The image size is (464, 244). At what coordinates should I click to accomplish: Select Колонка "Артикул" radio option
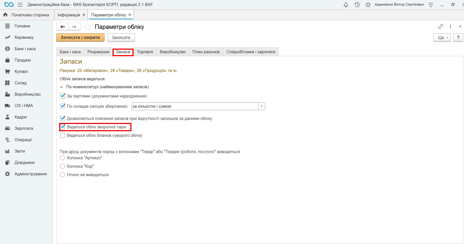click(x=62, y=158)
